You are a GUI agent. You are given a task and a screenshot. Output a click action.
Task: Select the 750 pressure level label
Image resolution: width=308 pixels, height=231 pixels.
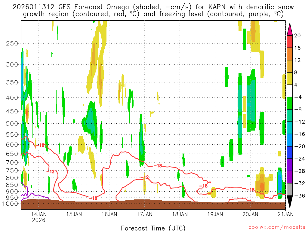point(12,171)
